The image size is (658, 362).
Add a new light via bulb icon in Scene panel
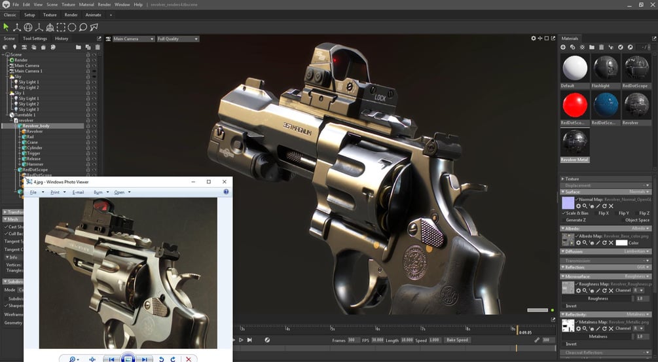point(14,47)
